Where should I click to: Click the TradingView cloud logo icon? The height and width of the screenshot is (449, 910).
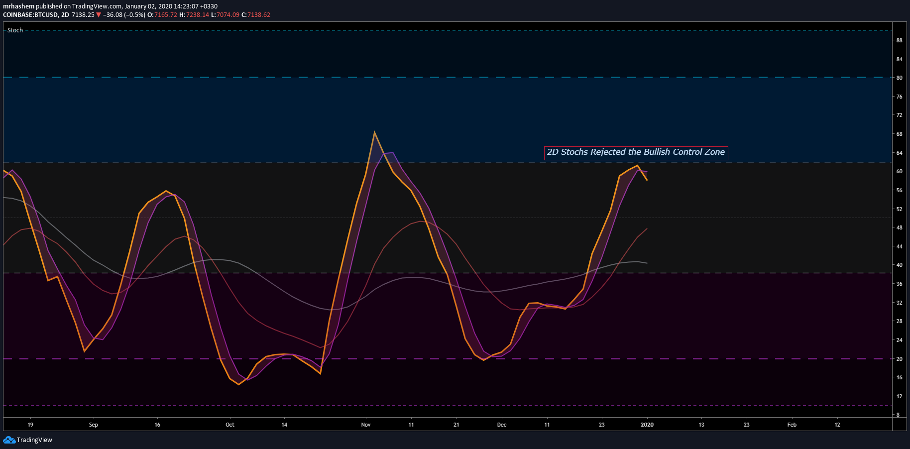coord(9,440)
